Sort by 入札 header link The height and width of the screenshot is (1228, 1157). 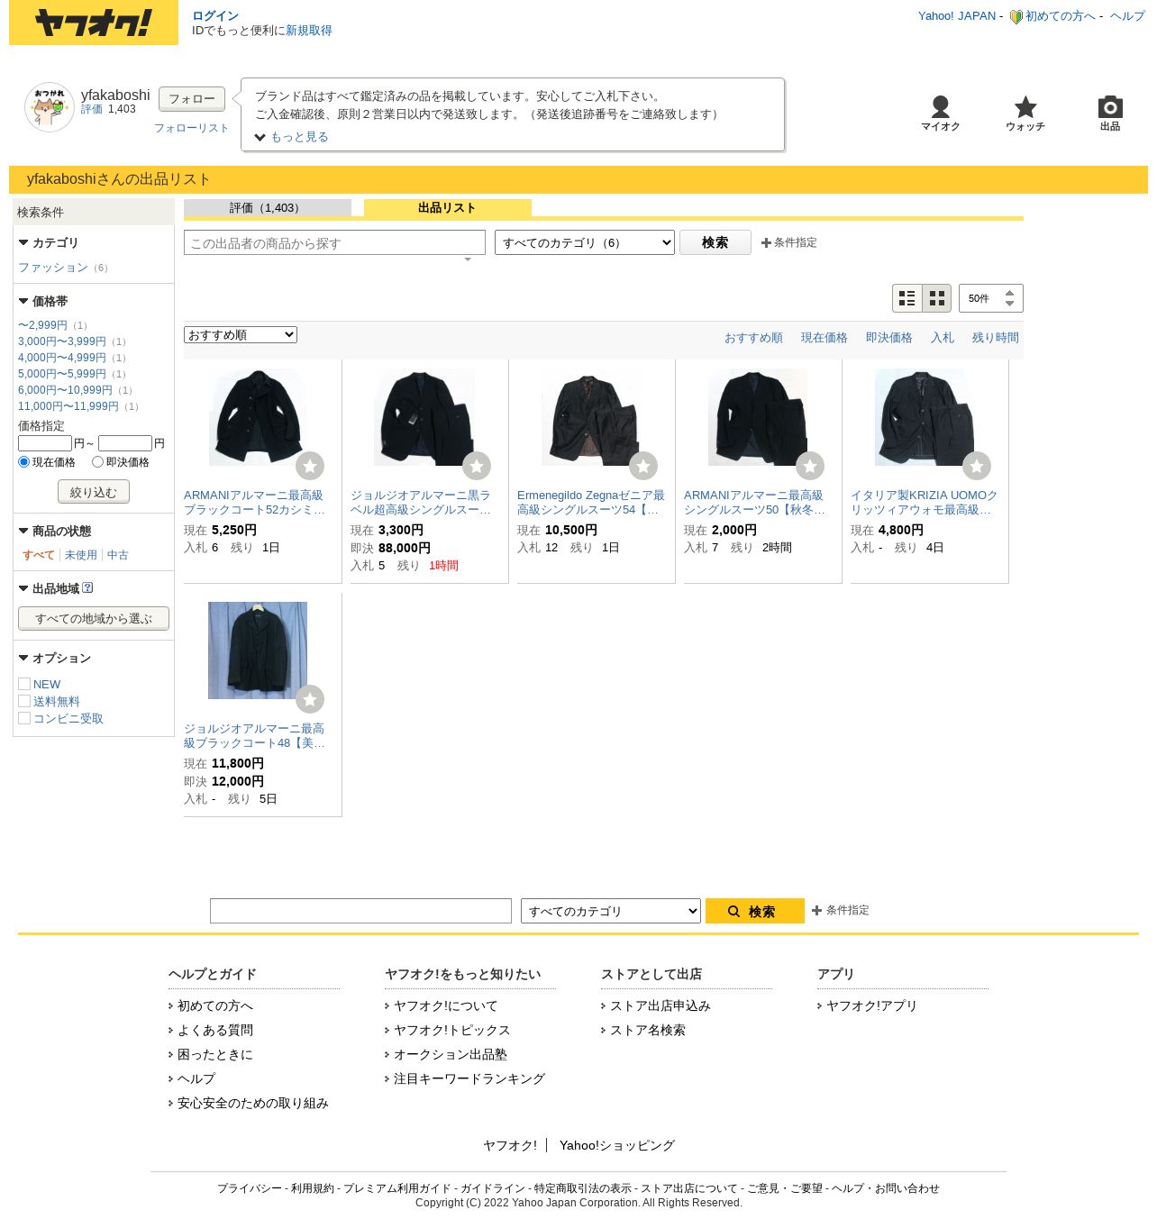point(942,338)
